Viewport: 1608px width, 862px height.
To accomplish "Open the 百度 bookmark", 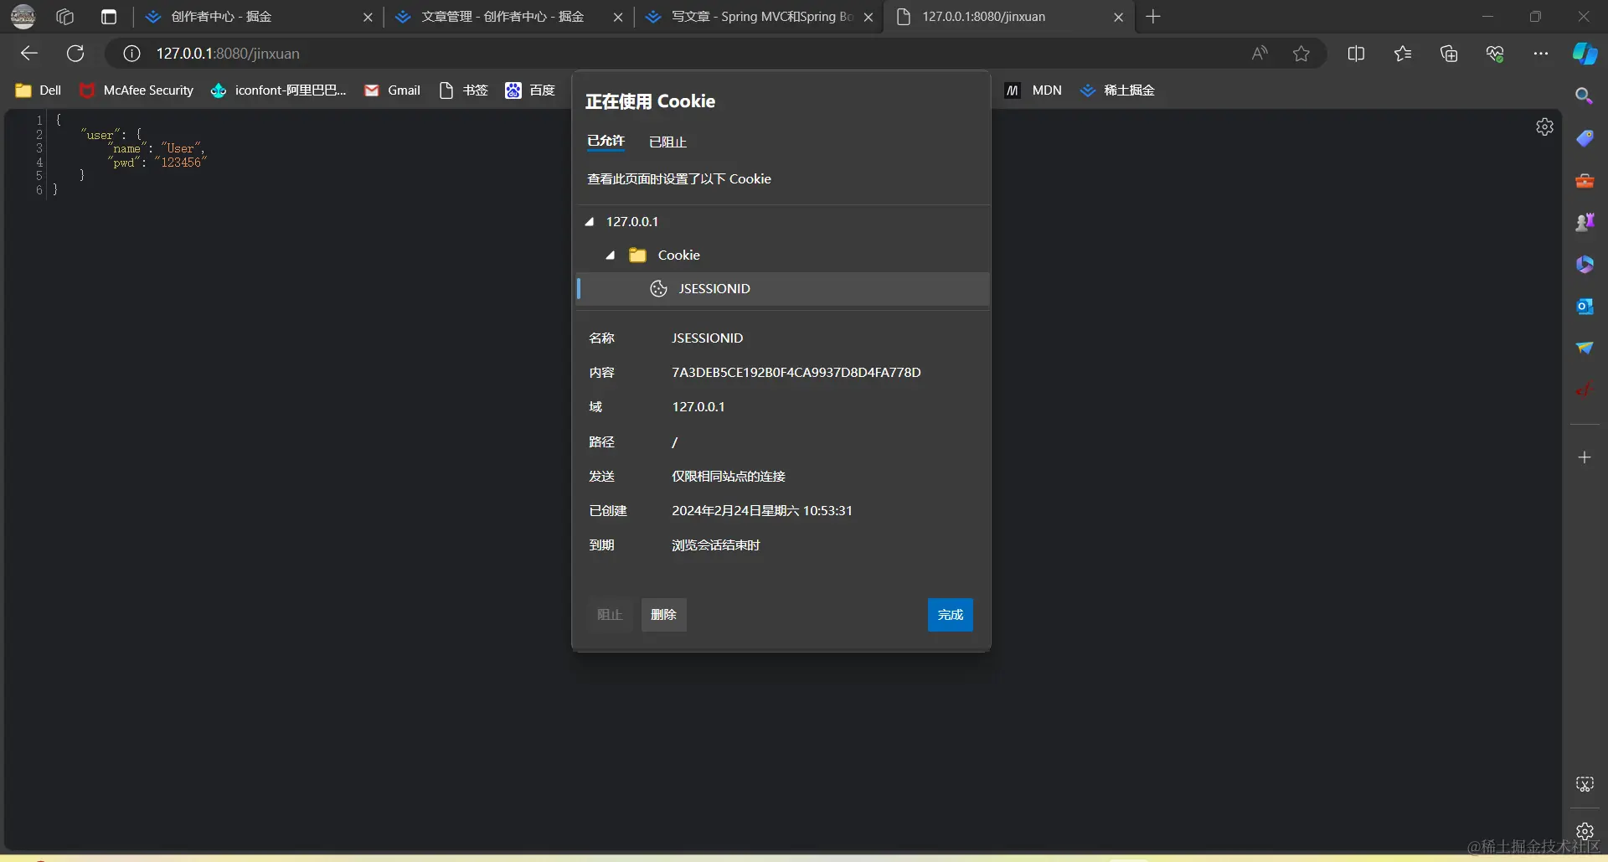I will click(530, 90).
